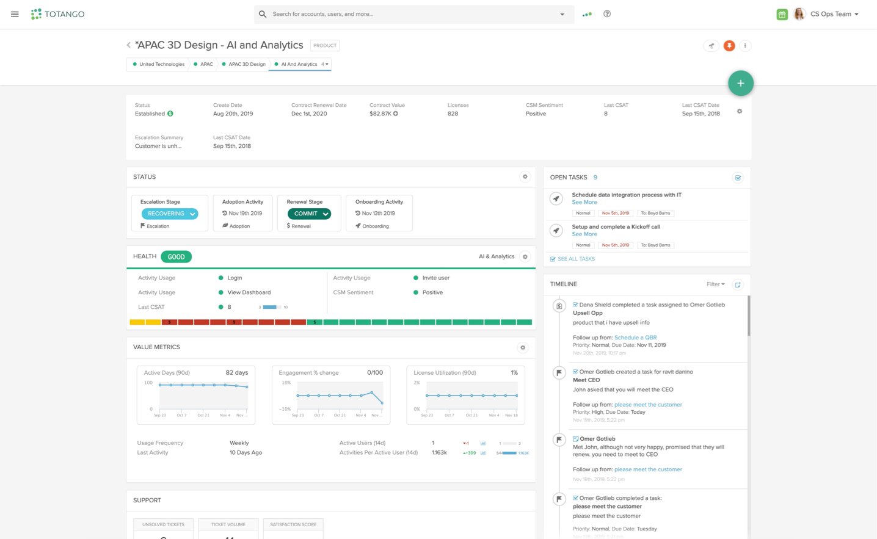This screenshot has height=539, width=877.
Task: Click the telescope icon beside the account title
Action: 711,45
